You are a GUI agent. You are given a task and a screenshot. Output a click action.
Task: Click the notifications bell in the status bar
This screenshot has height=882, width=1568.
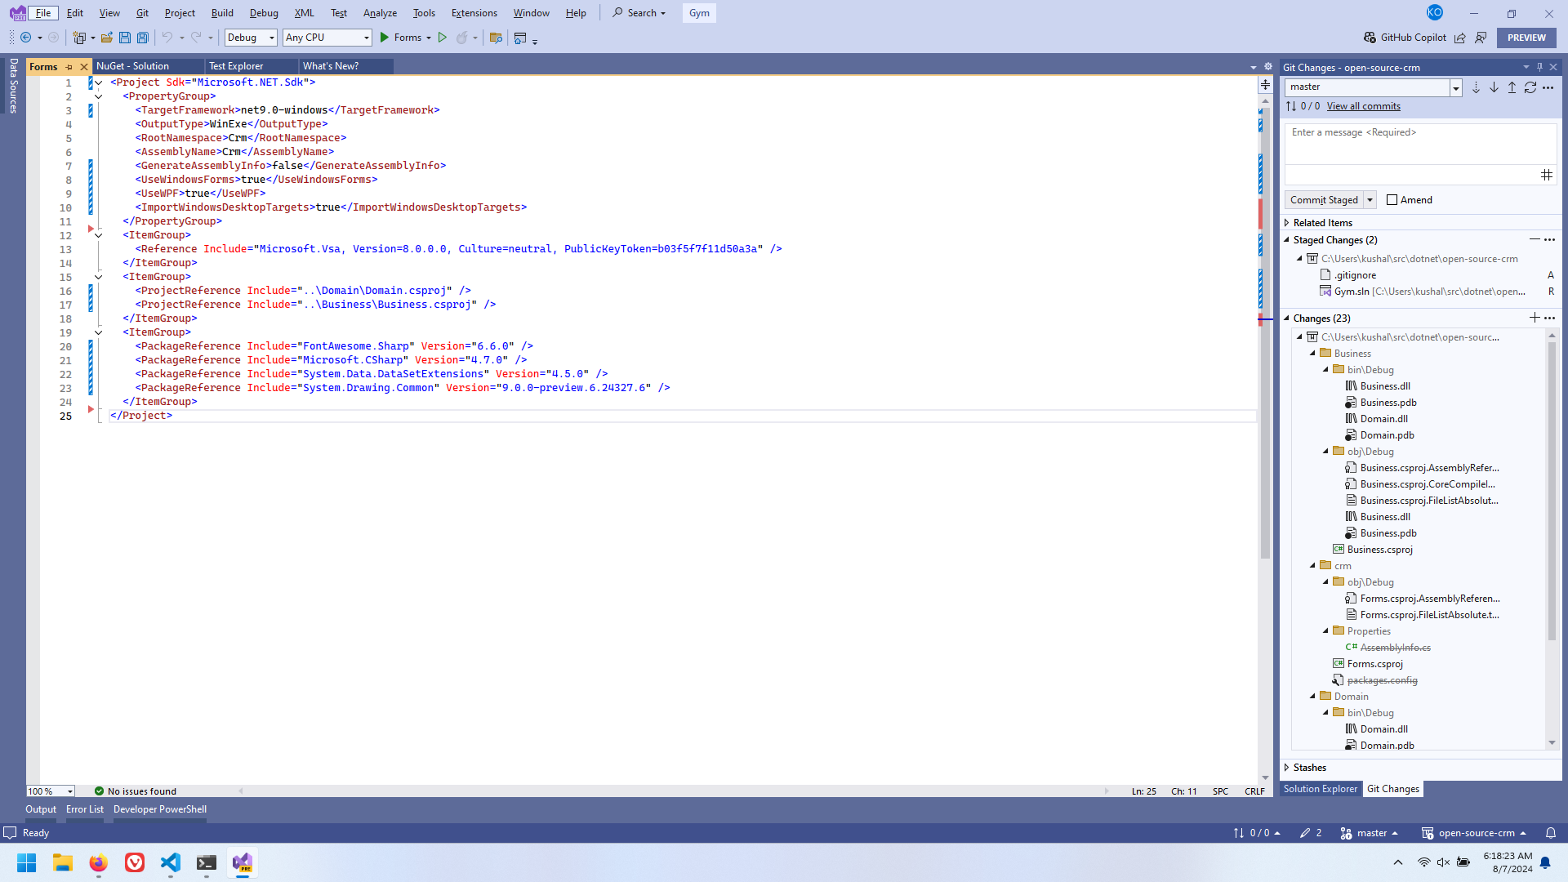click(1551, 833)
